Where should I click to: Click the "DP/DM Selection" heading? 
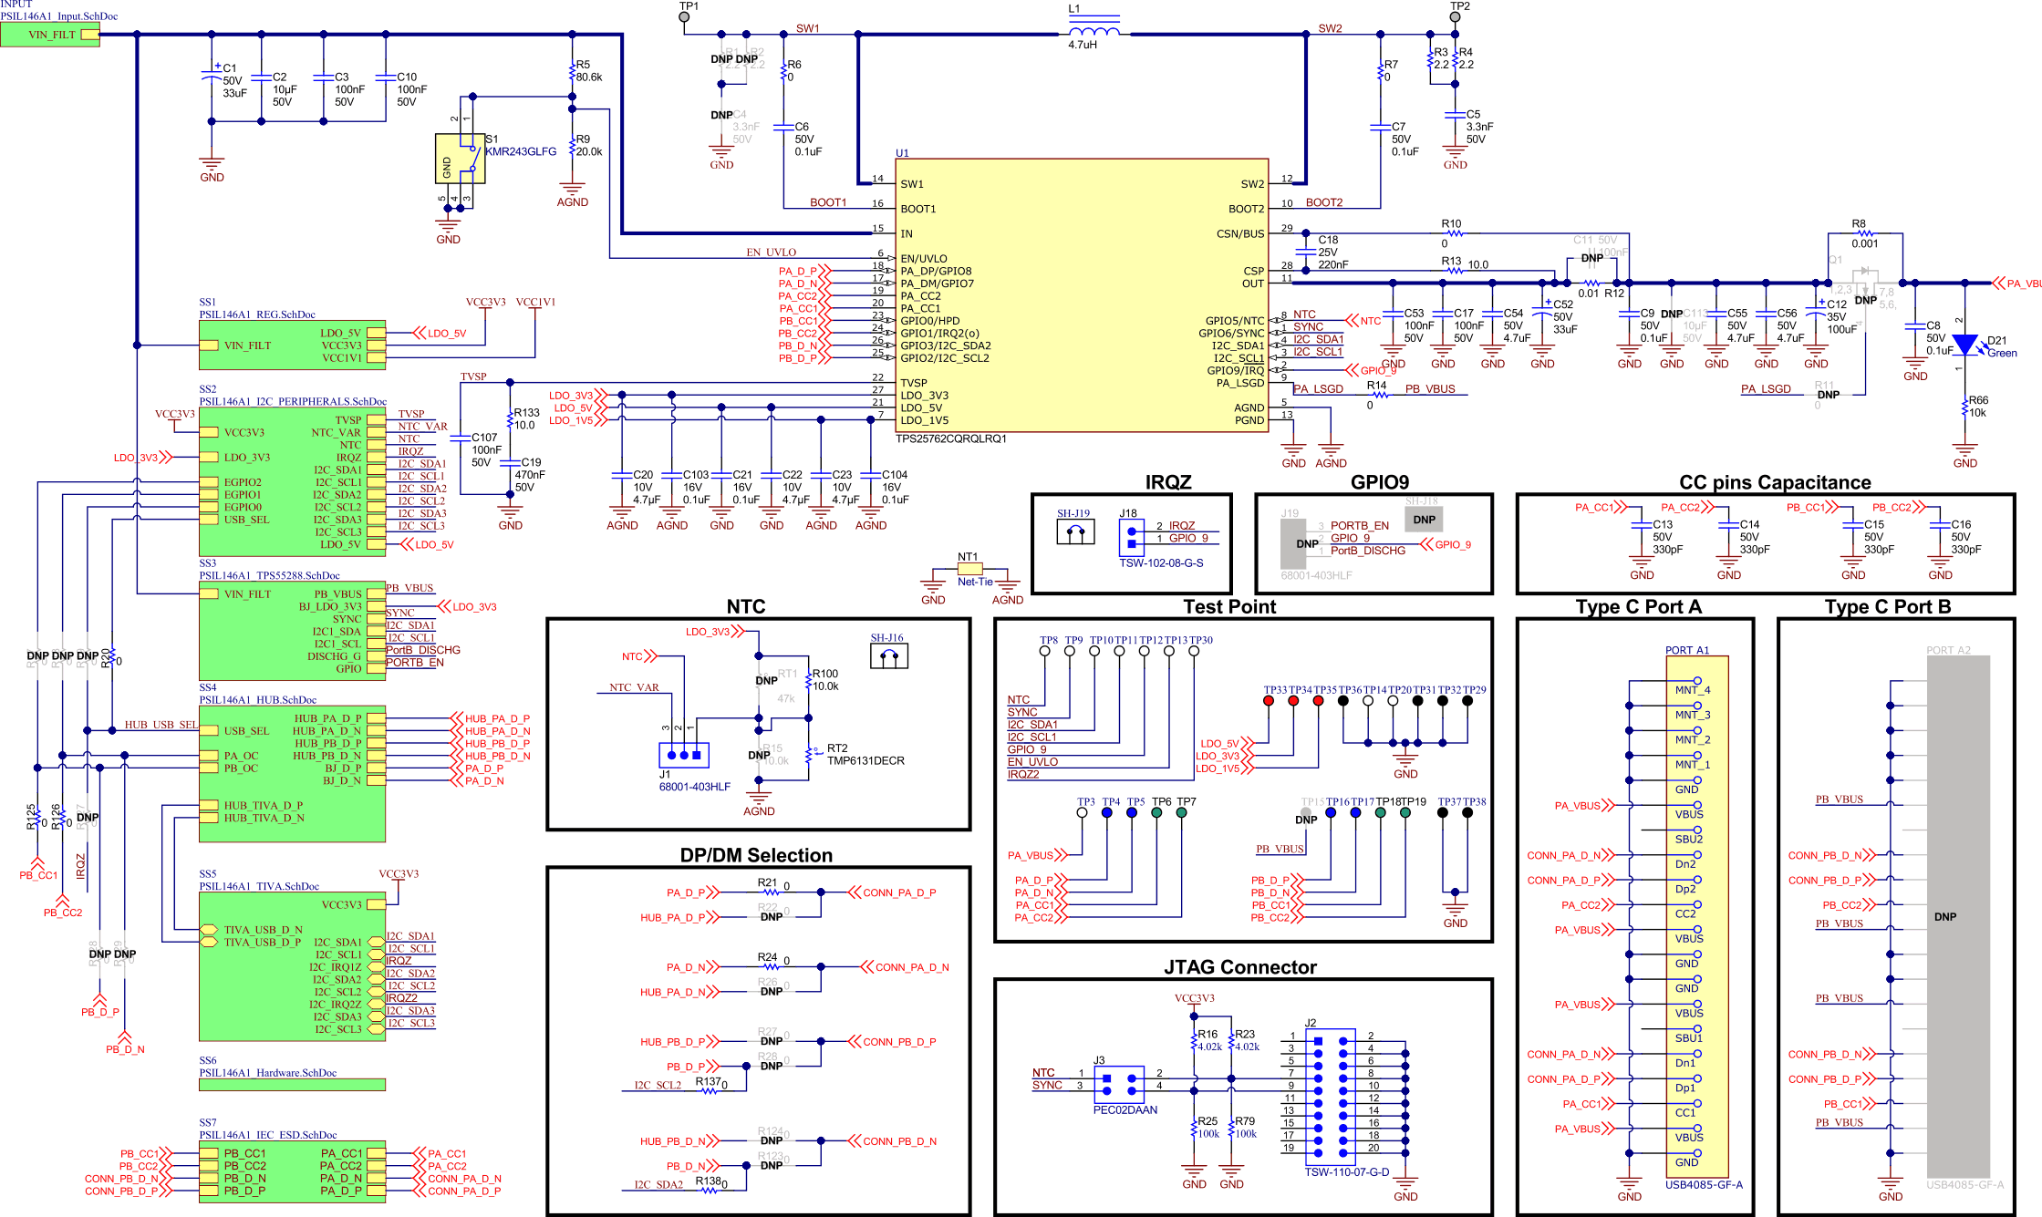point(757,855)
